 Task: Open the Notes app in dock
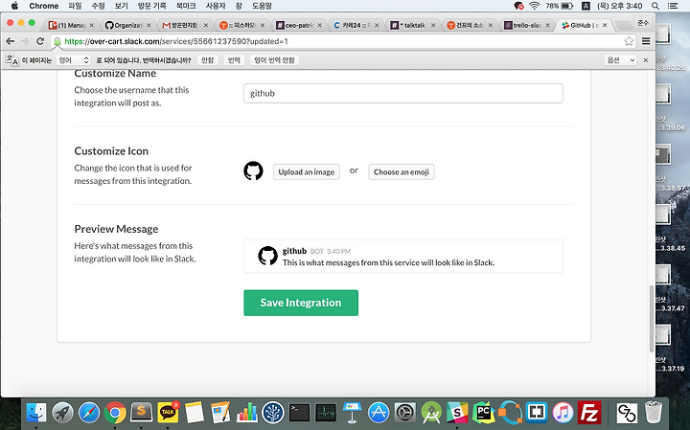(194, 413)
